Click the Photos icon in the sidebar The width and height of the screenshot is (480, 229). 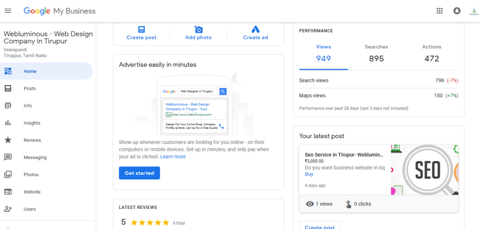8,175
